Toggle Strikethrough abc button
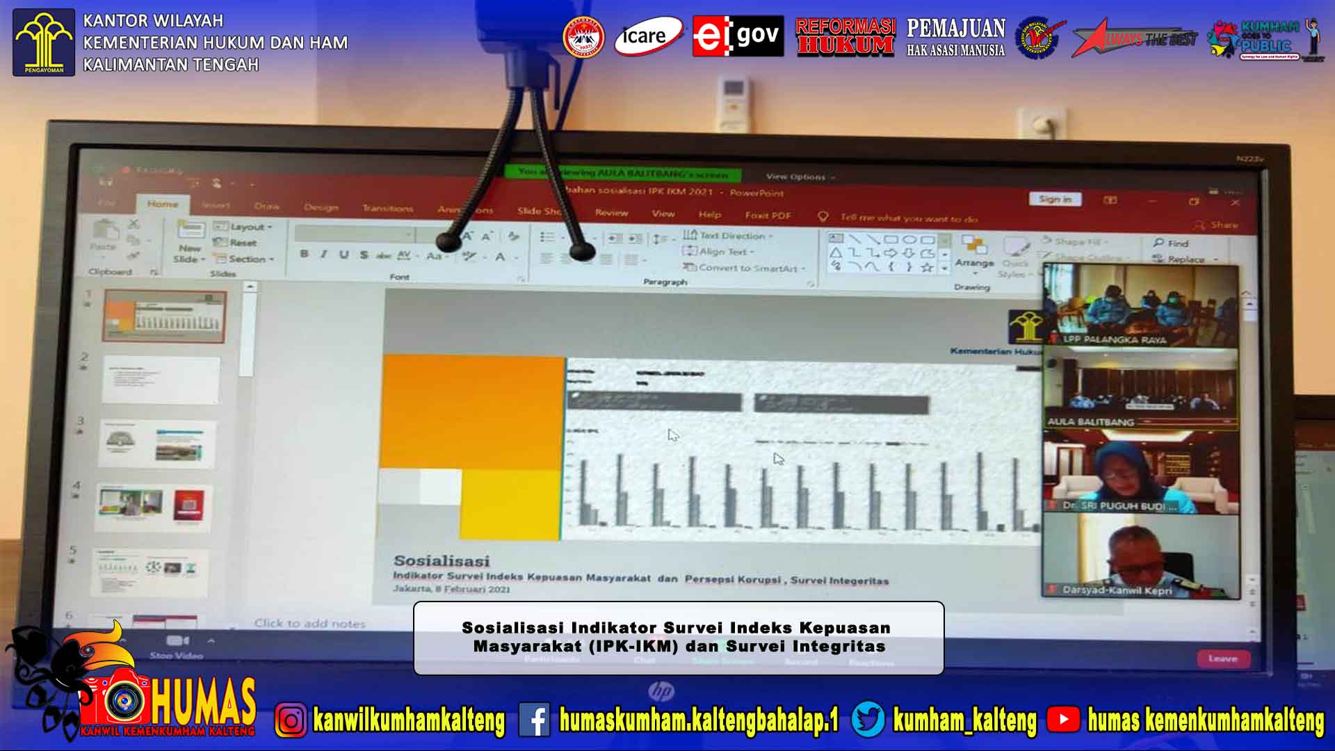Viewport: 1335px width, 751px height. pos(383,256)
